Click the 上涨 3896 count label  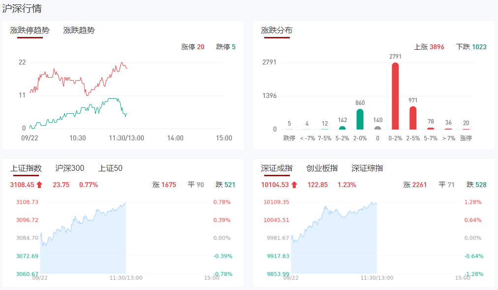pyautogui.click(x=429, y=47)
